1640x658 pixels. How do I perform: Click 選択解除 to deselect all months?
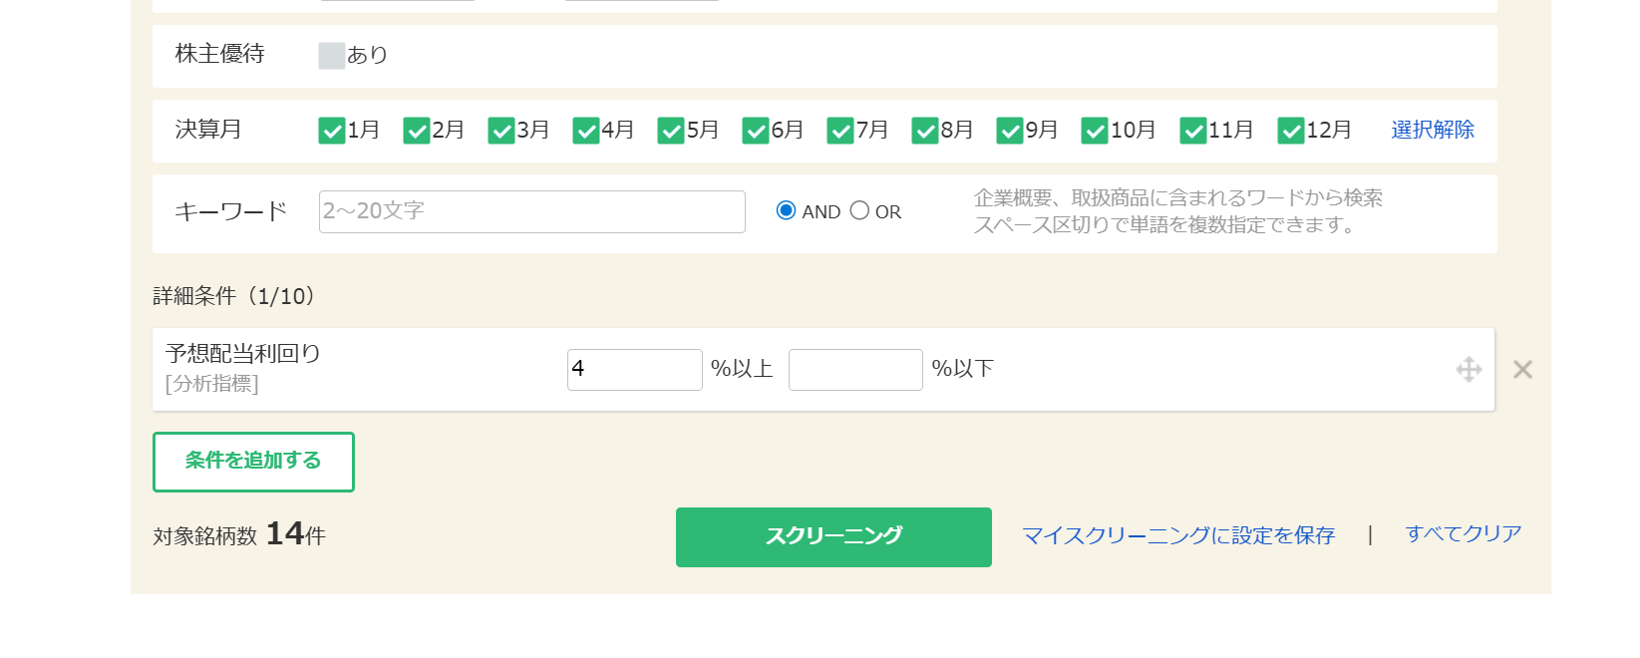coord(1432,130)
